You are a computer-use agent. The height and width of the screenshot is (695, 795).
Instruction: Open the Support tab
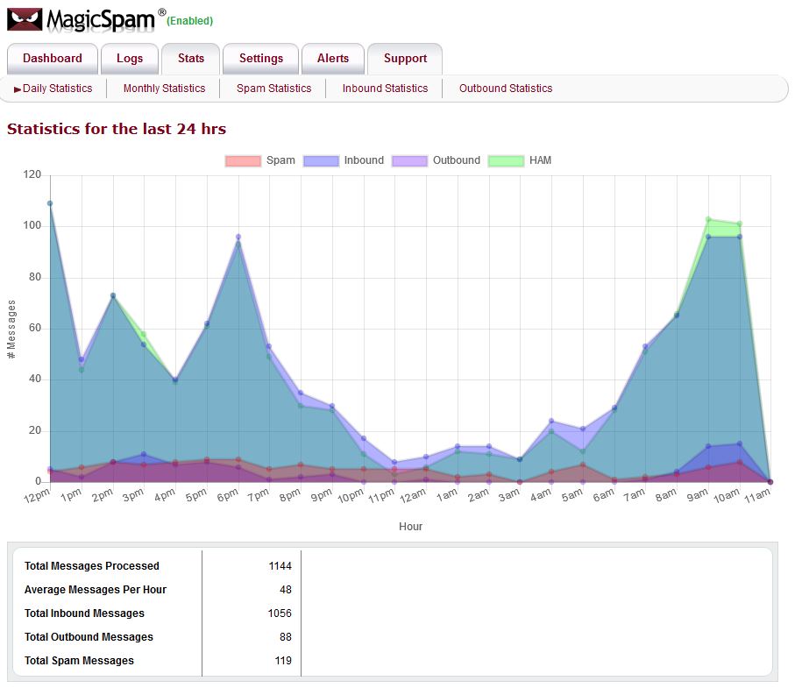point(405,59)
